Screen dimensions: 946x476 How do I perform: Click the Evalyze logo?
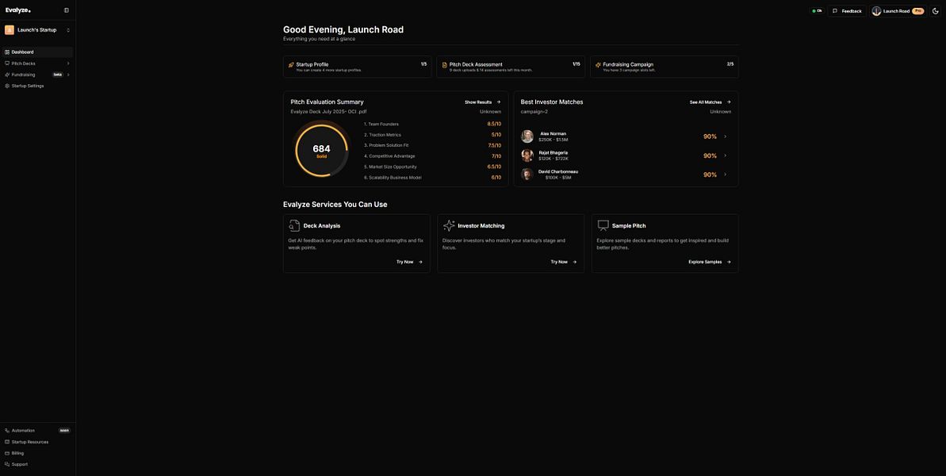tap(18, 10)
